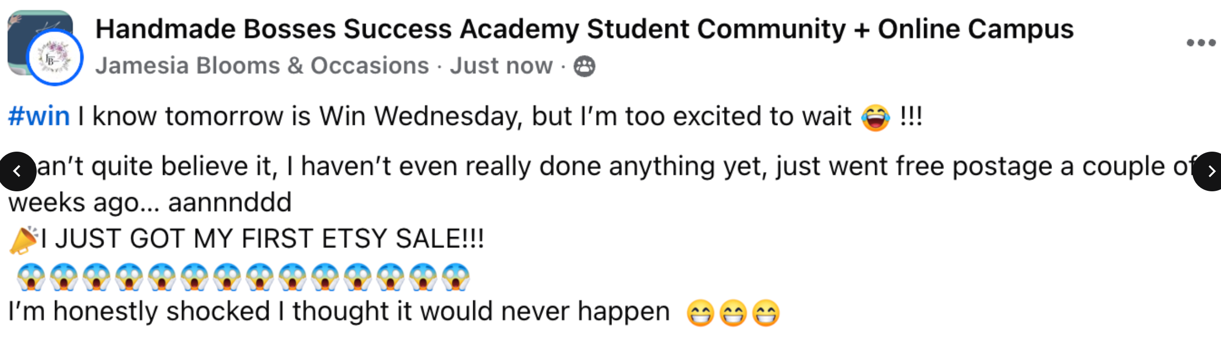Open the #win hashtag

(x=39, y=116)
